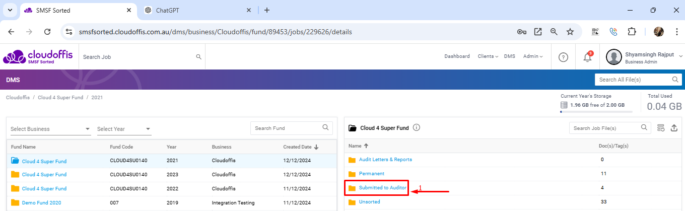Click the 11 document count for Permanent

[x=603, y=174]
